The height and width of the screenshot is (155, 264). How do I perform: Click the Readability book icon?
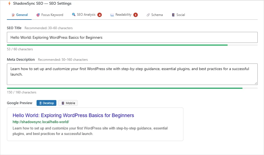point(112,15)
